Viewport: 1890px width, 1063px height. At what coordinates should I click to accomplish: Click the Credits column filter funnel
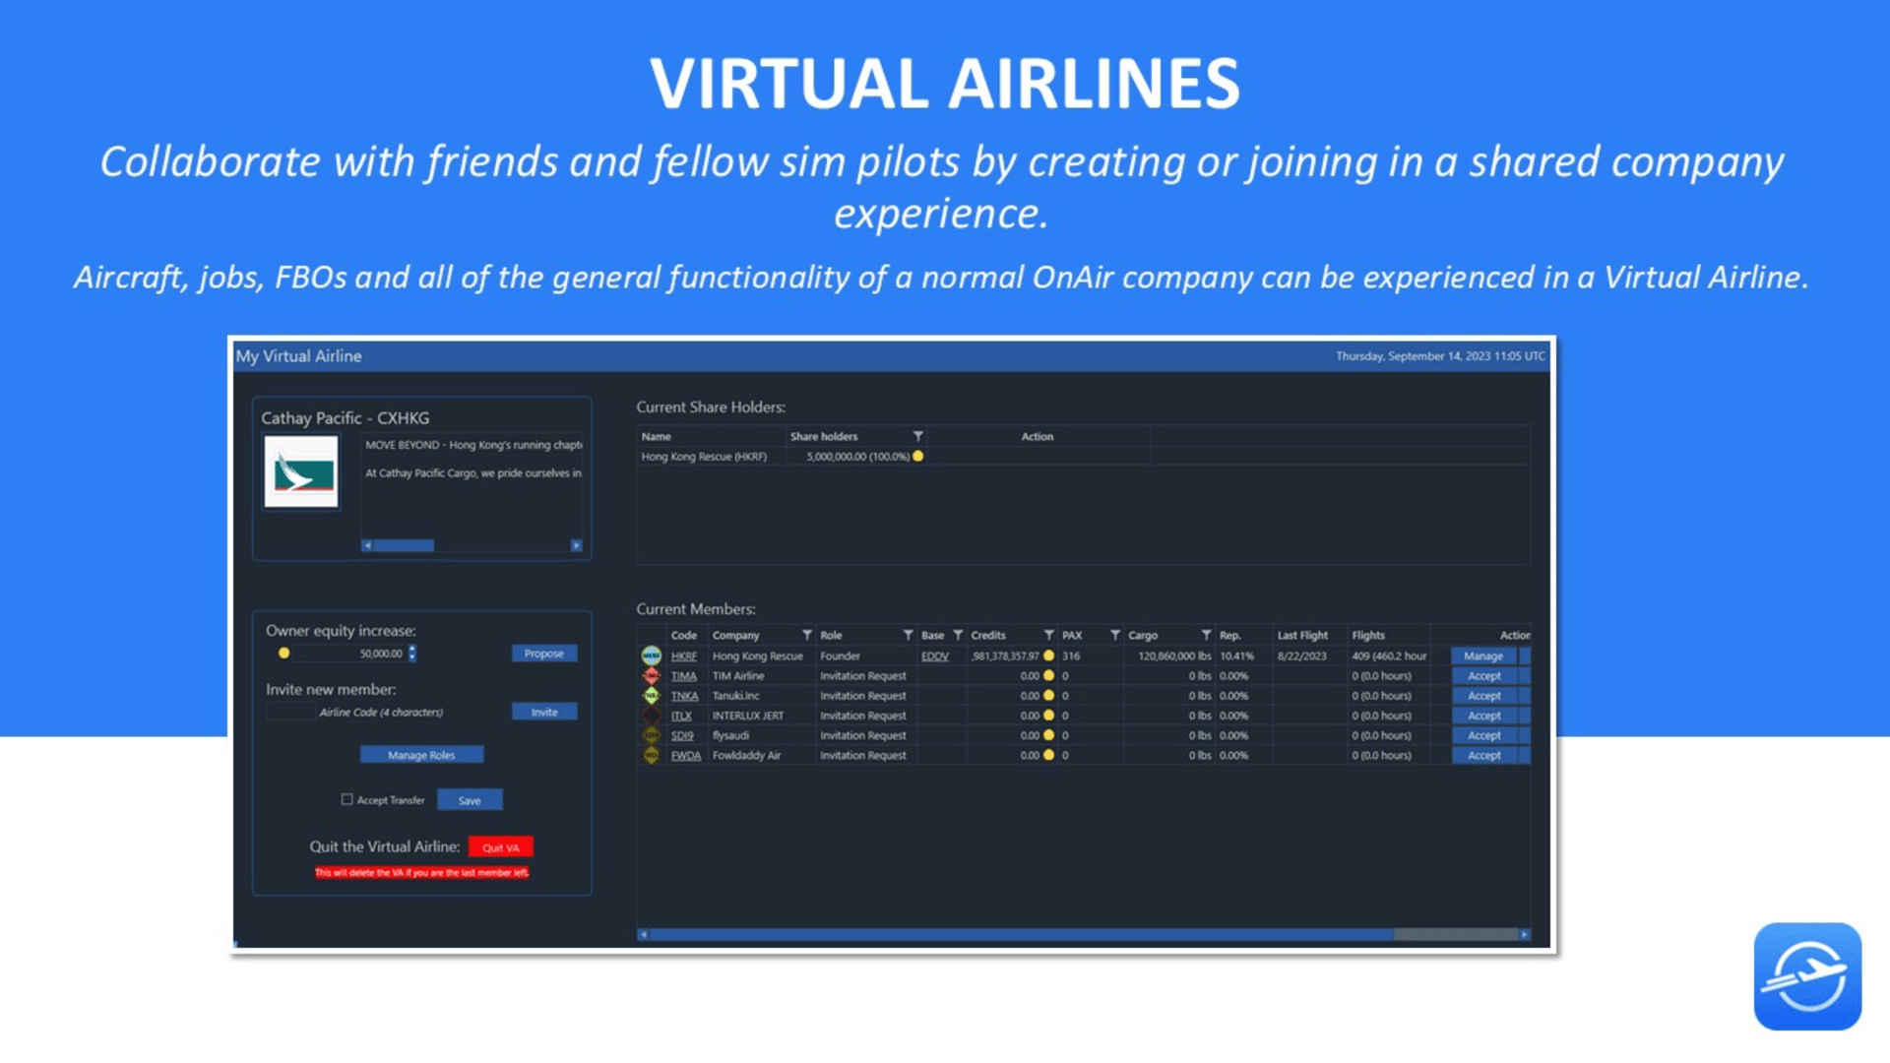1049,636
